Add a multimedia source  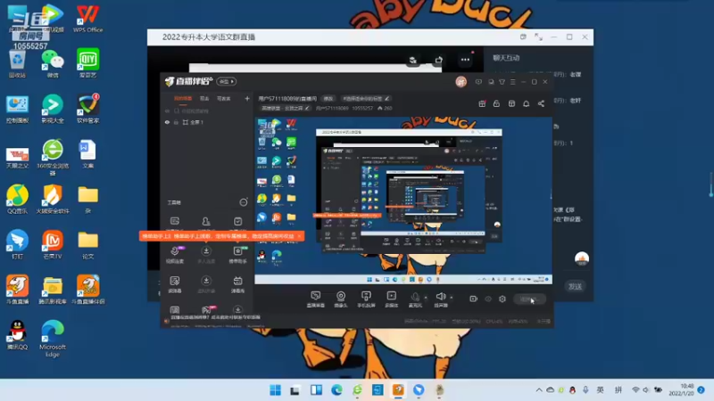[391, 299]
